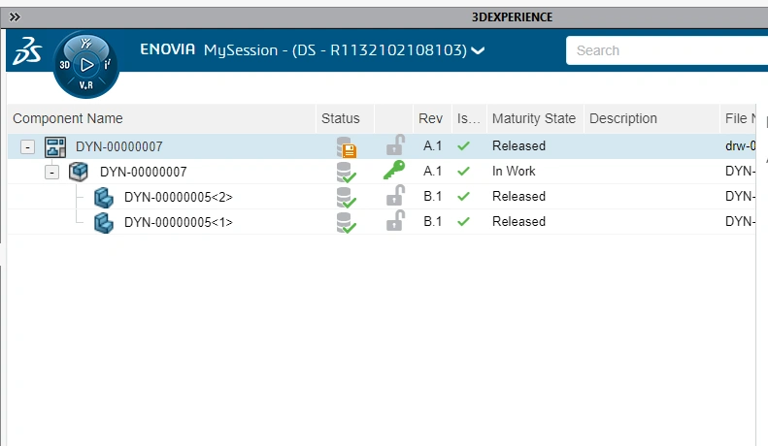This screenshot has height=446, width=768.
Task: Click the saved status icon on assembly row
Action: click(x=347, y=173)
